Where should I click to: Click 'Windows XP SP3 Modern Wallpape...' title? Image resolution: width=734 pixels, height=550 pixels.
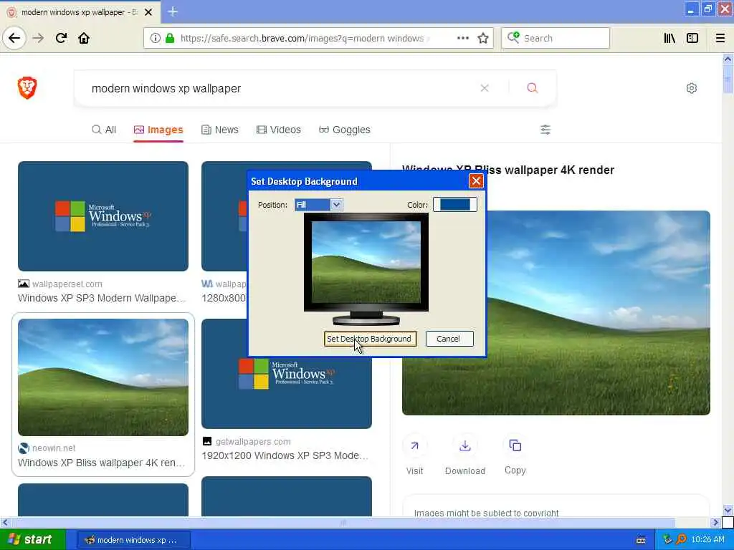pos(102,298)
